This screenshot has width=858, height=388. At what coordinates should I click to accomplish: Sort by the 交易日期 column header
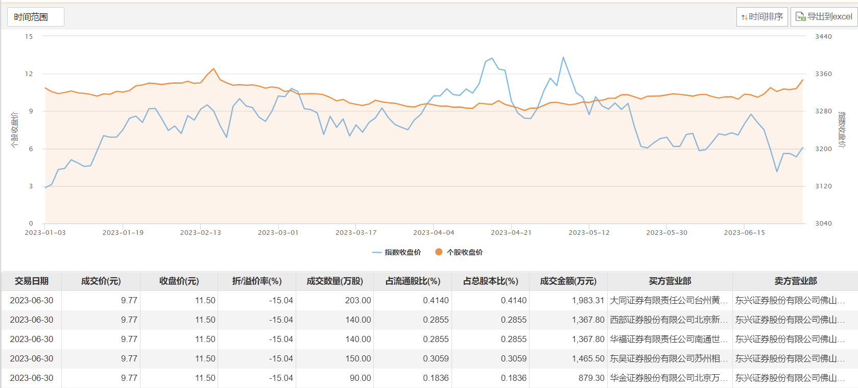tap(32, 281)
